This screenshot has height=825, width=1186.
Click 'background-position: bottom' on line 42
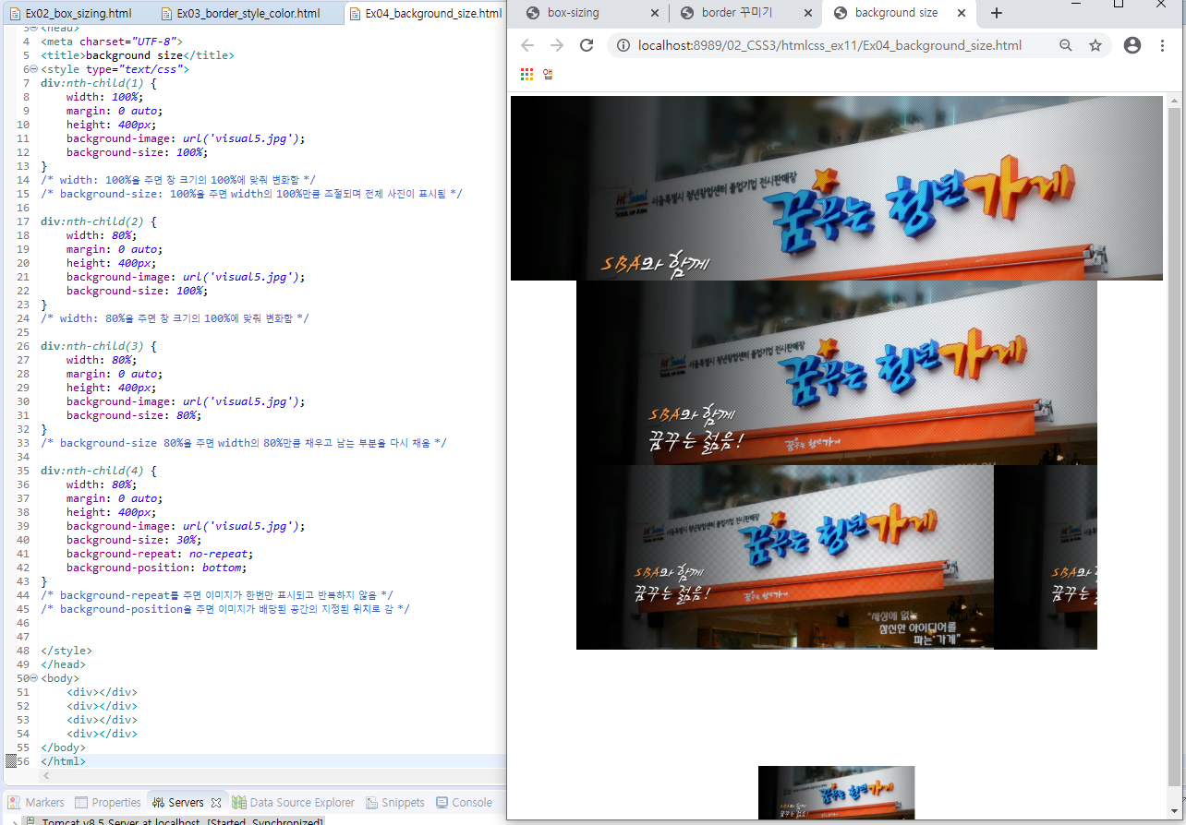pyautogui.click(x=155, y=568)
